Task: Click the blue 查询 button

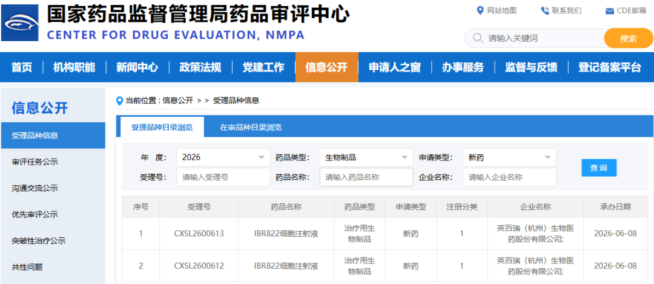Action: pyautogui.click(x=599, y=168)
